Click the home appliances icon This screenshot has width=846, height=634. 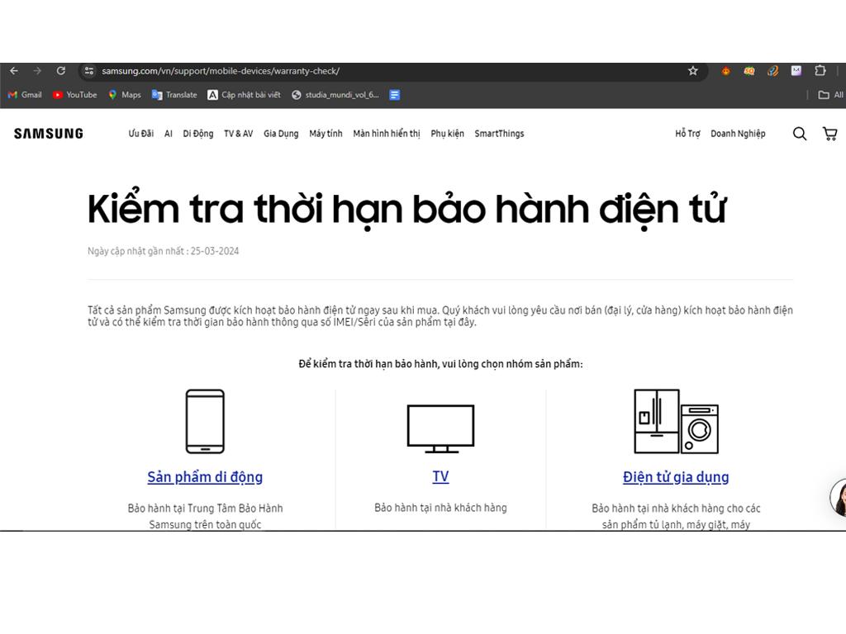pos(676,421)
